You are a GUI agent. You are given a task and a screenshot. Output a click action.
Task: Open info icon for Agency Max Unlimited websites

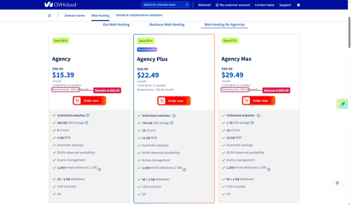click(x=258, y=115)
